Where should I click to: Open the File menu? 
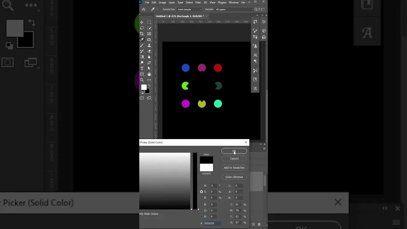tap(147, 3)
